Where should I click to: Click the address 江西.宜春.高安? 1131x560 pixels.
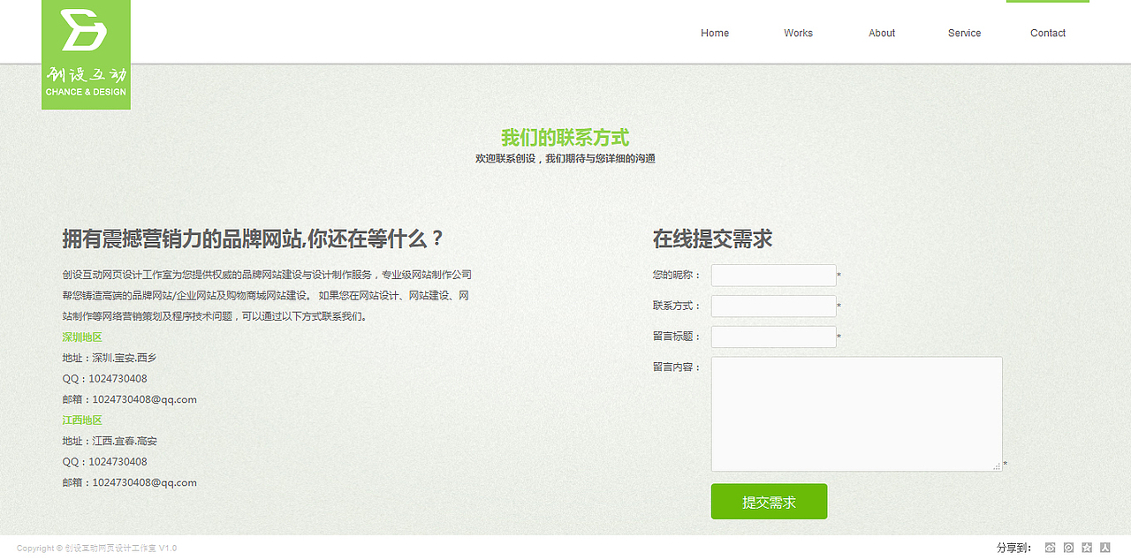[125, 441]
